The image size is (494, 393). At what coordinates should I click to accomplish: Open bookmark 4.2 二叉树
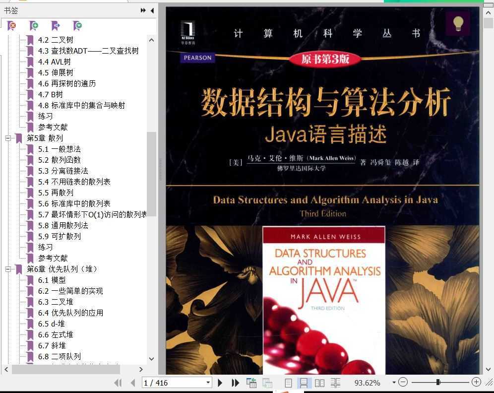56,40
